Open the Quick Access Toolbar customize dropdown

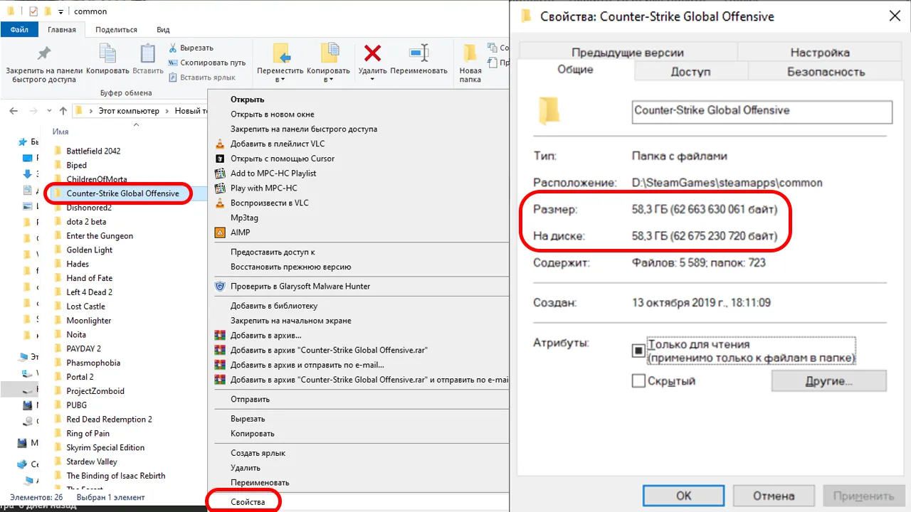coord(61,12)
